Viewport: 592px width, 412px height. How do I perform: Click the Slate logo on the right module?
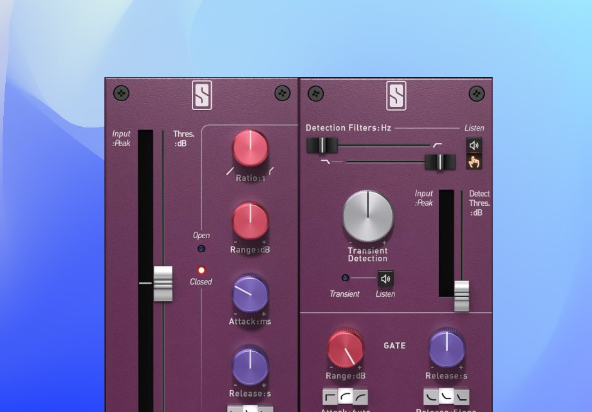coord(396,95)
